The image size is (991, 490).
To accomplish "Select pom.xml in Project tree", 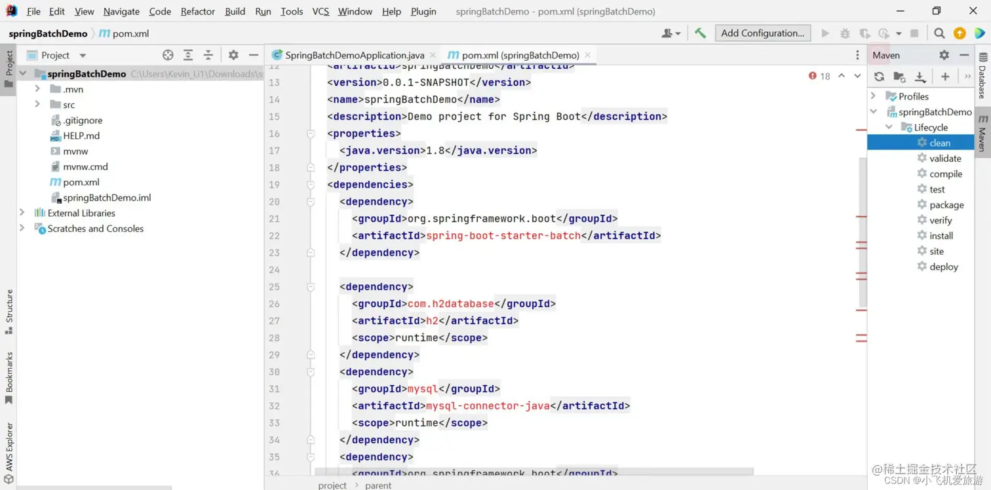I will click(81, 182).
